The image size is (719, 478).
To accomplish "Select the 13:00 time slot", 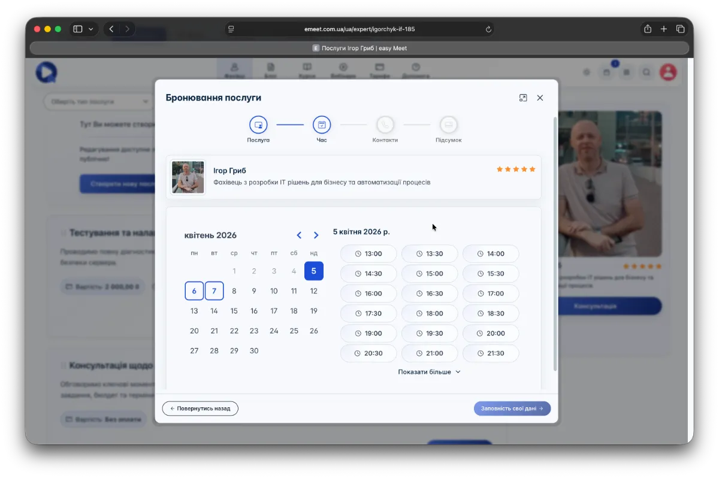I will coord(368,253).
